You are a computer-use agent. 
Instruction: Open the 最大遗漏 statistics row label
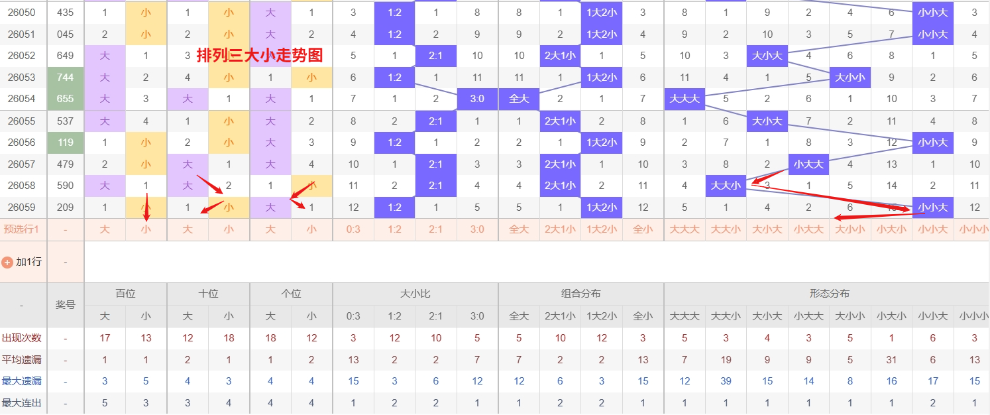23,381
